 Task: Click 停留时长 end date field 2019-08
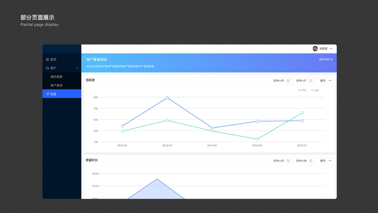click(x=304, y=161)
